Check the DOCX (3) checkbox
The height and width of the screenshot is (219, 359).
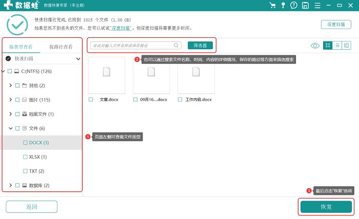click(25, 142)
